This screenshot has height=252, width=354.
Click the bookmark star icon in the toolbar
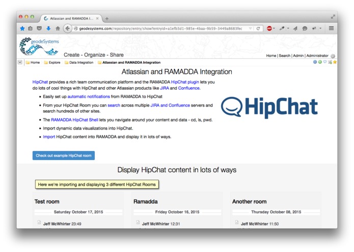pos(22,29)
